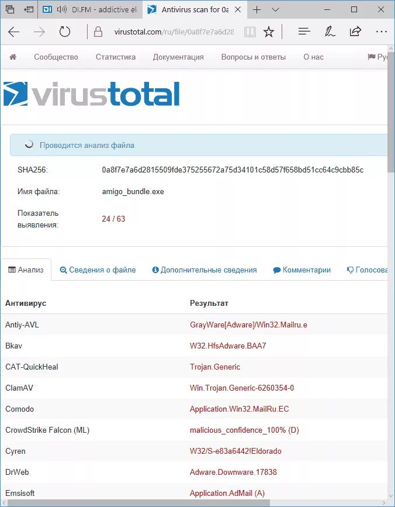
Task: Select the ClamAV row name
Action: tap(19, 388)
